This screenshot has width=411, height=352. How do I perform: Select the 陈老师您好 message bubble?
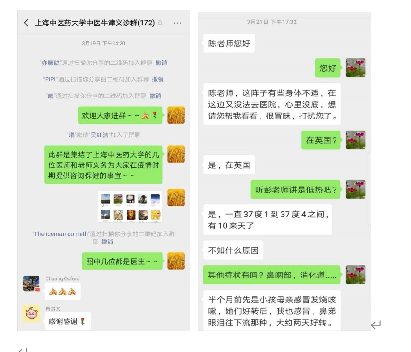[x=229, y=44]
